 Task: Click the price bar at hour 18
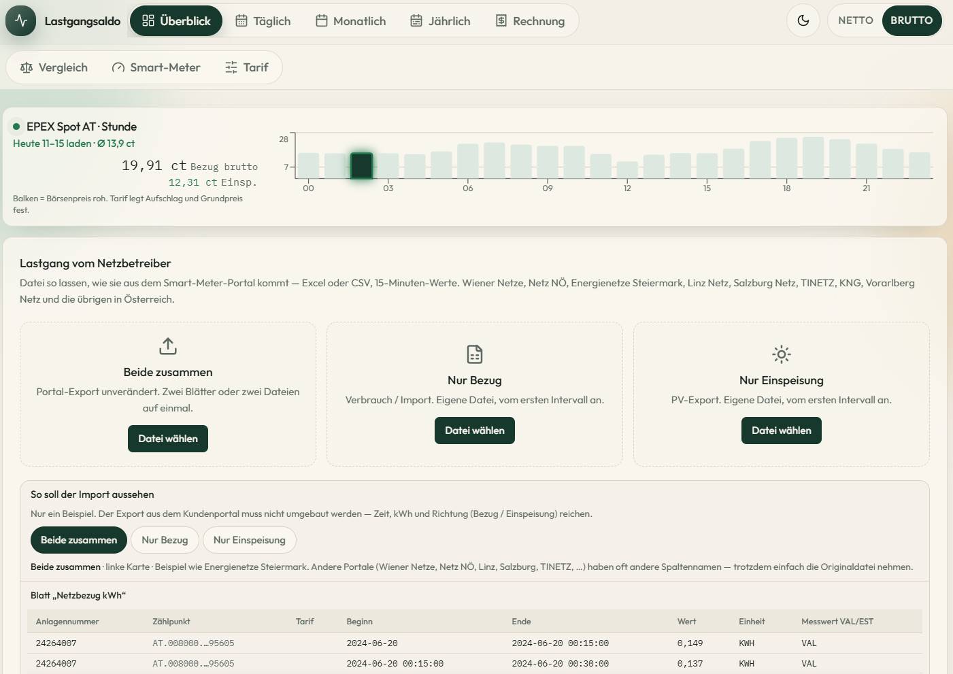(786, 158)
